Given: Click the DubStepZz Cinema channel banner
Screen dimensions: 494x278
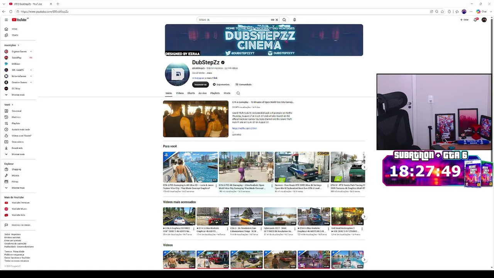Looking at the screenshot, I should click(x=264, y=40).
